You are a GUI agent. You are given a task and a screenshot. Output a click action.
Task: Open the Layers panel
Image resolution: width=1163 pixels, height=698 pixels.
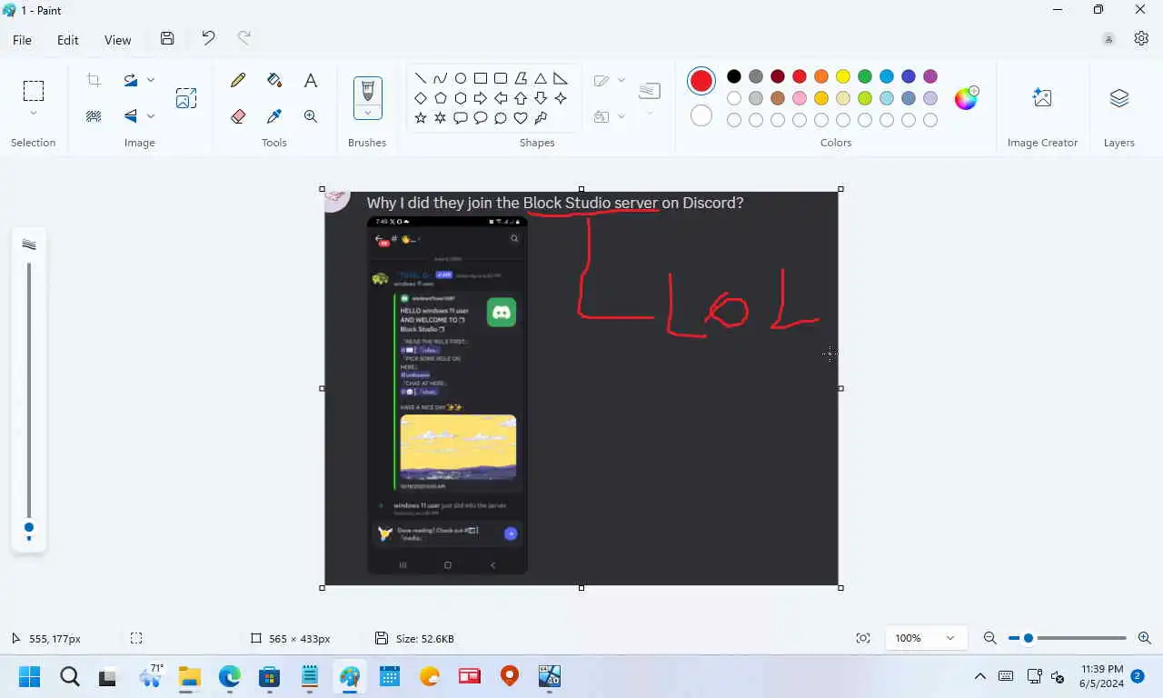pyautogui.click(x=1119, y=98)
